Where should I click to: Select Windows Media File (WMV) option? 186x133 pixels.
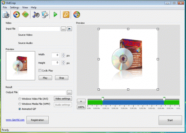click(x=20, y=104)
